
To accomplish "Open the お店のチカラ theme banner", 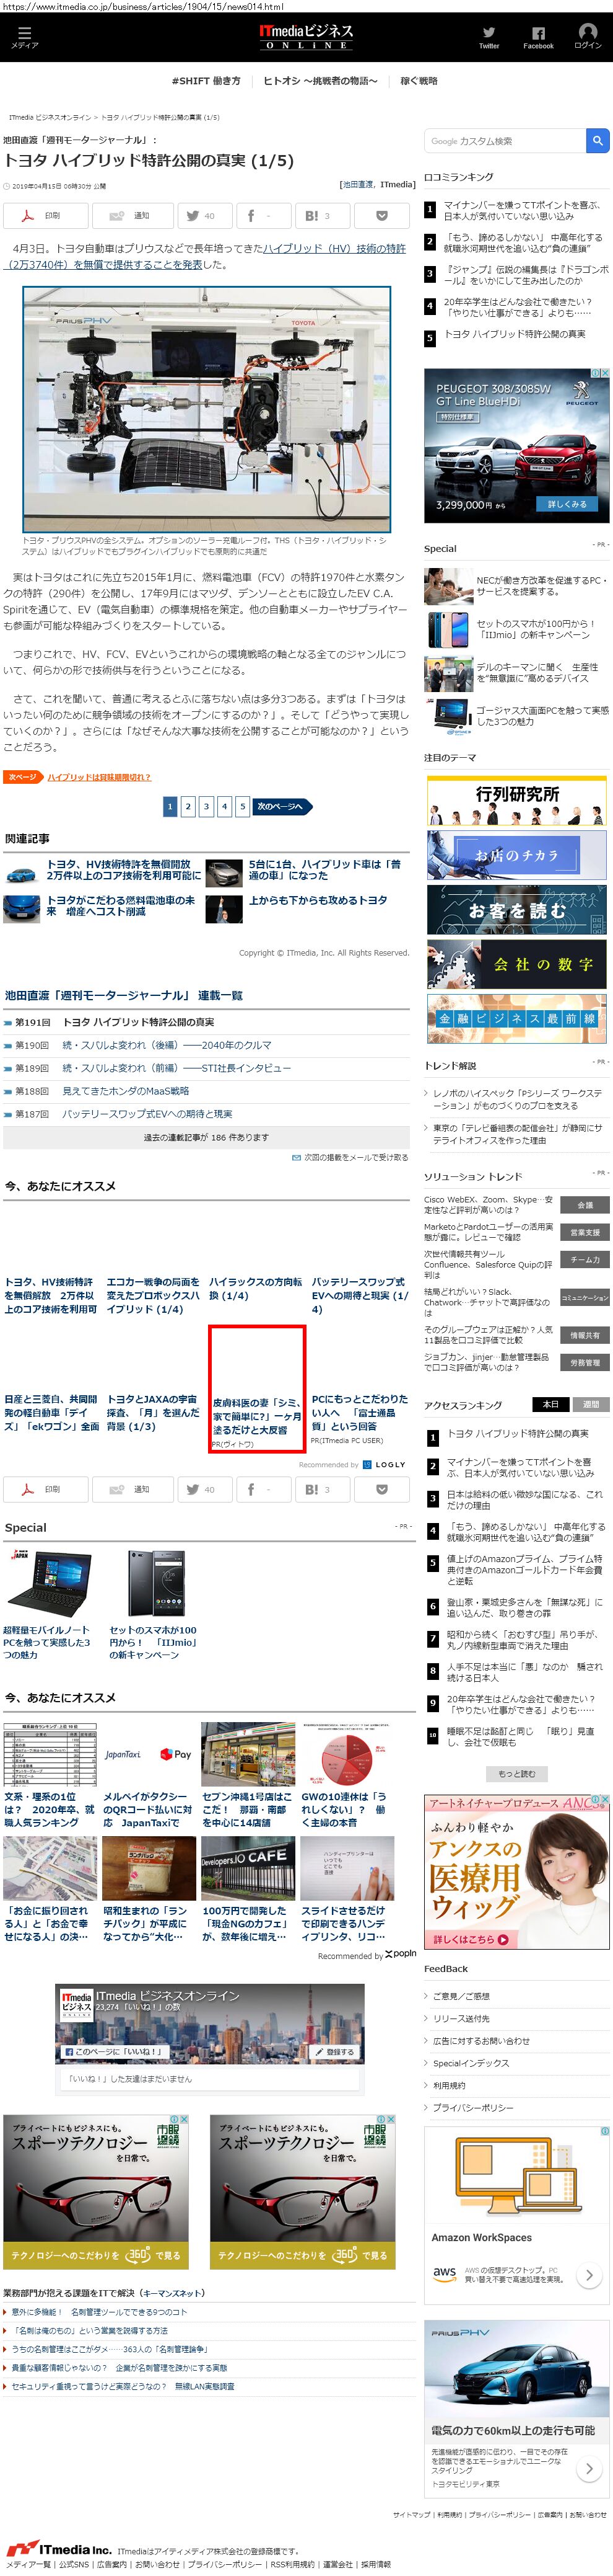I will click(x=516, y=855).
